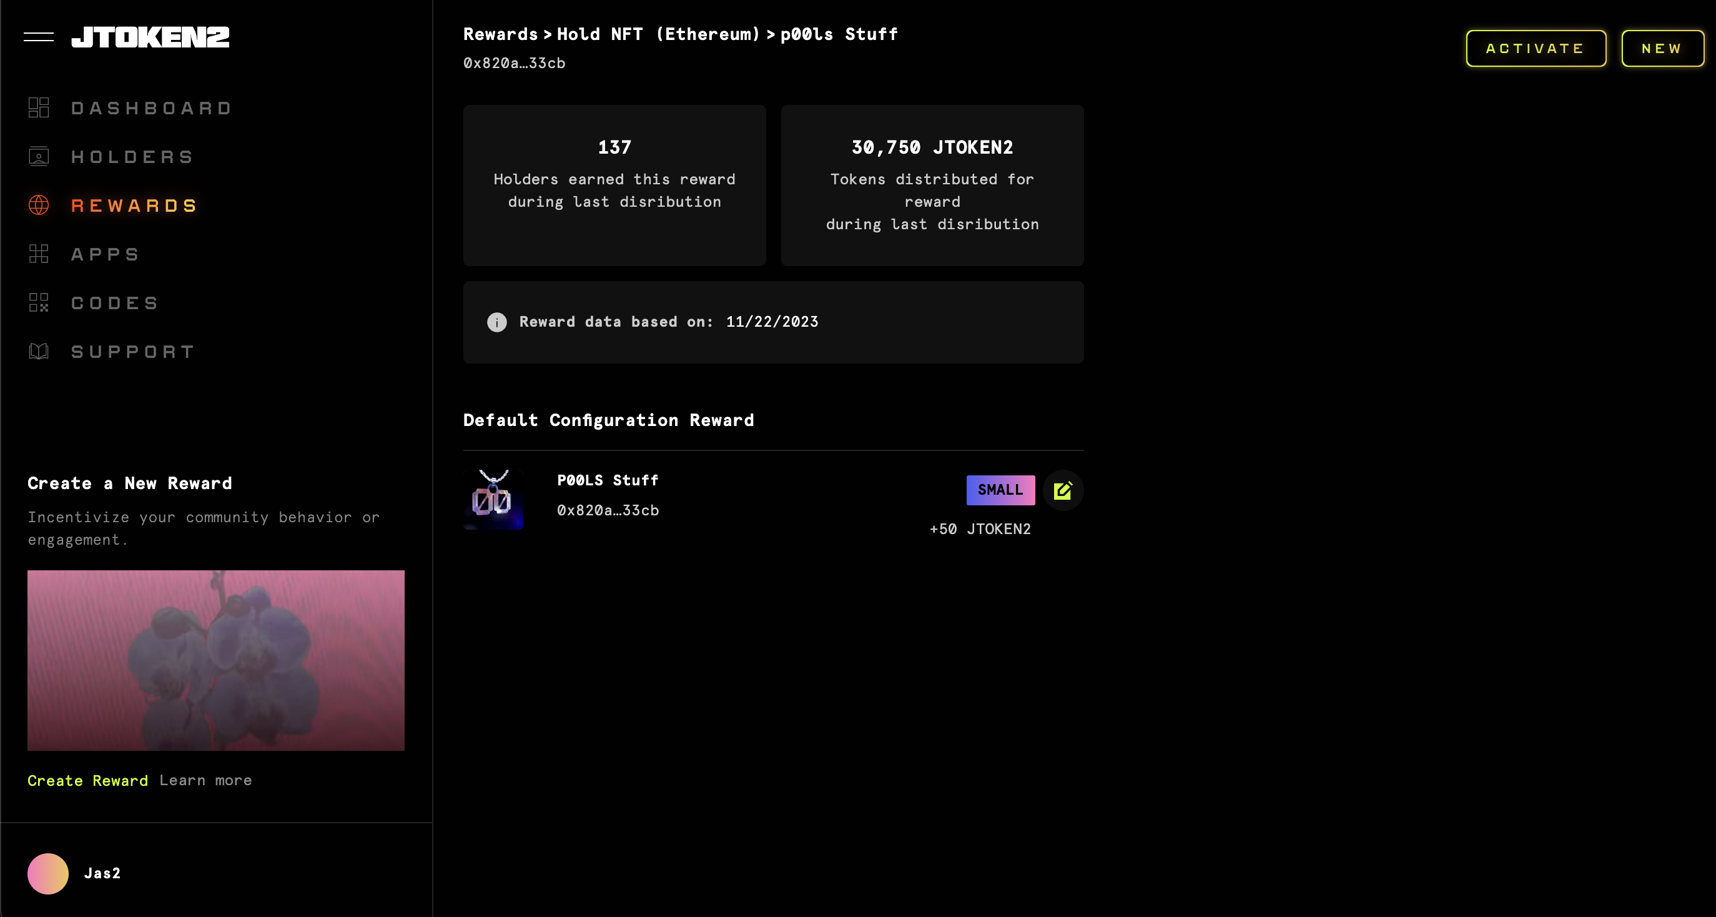This screenshot has height=917, width=1716.
Task: Click the Dashboard grid icon
Action: tap(39, 108)
